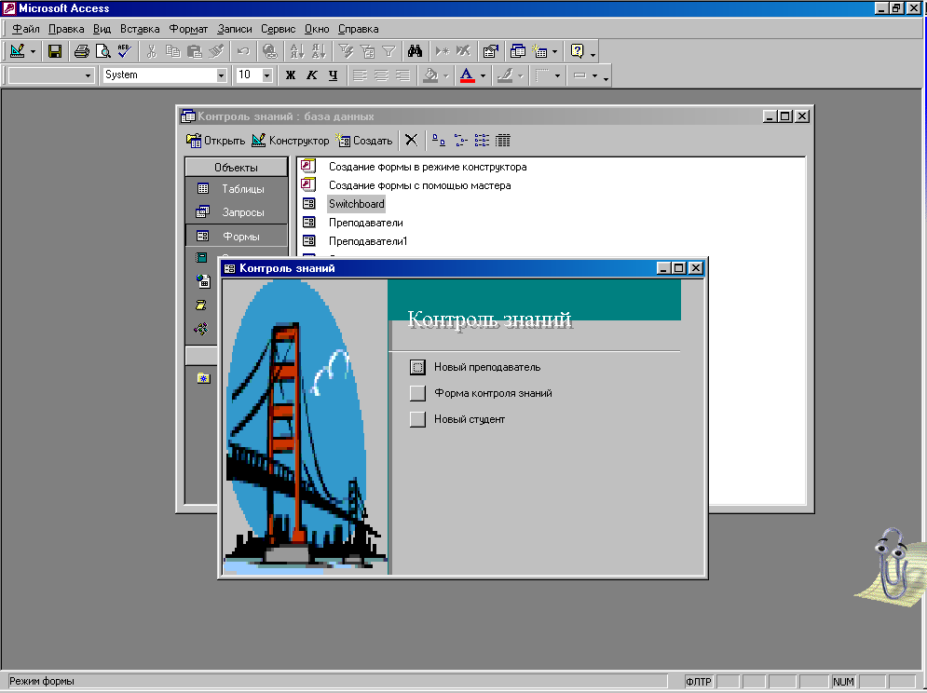Click the red font color A button
This screenshot has height=693, width=927.
tap(467, 75)
